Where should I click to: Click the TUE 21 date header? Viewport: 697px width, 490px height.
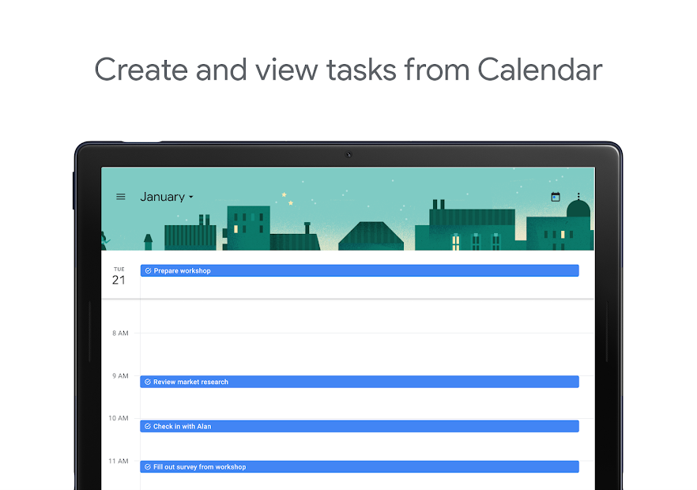coord(119,274)
